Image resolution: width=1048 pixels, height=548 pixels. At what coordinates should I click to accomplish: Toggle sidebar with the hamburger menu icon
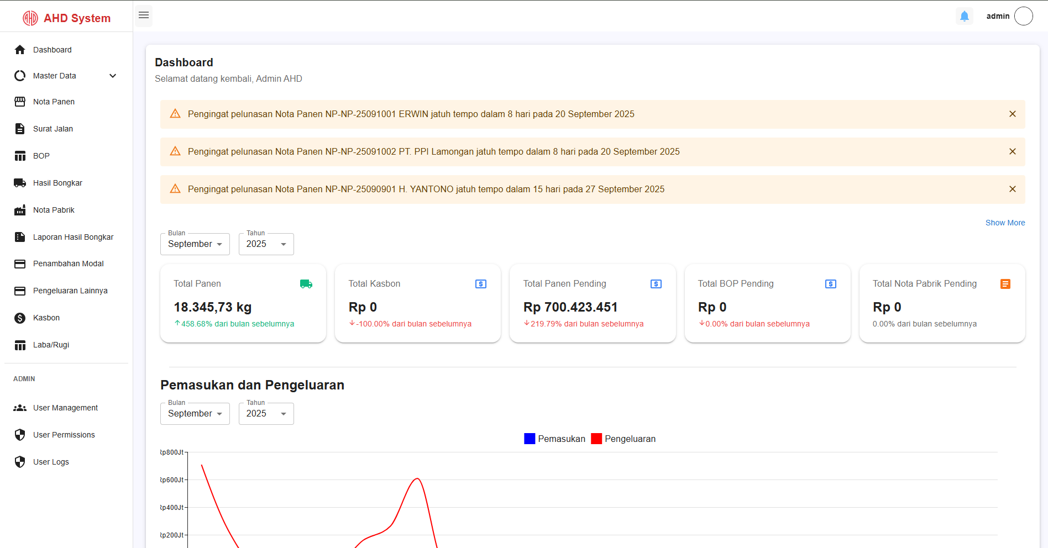click(x=144, y=15)
